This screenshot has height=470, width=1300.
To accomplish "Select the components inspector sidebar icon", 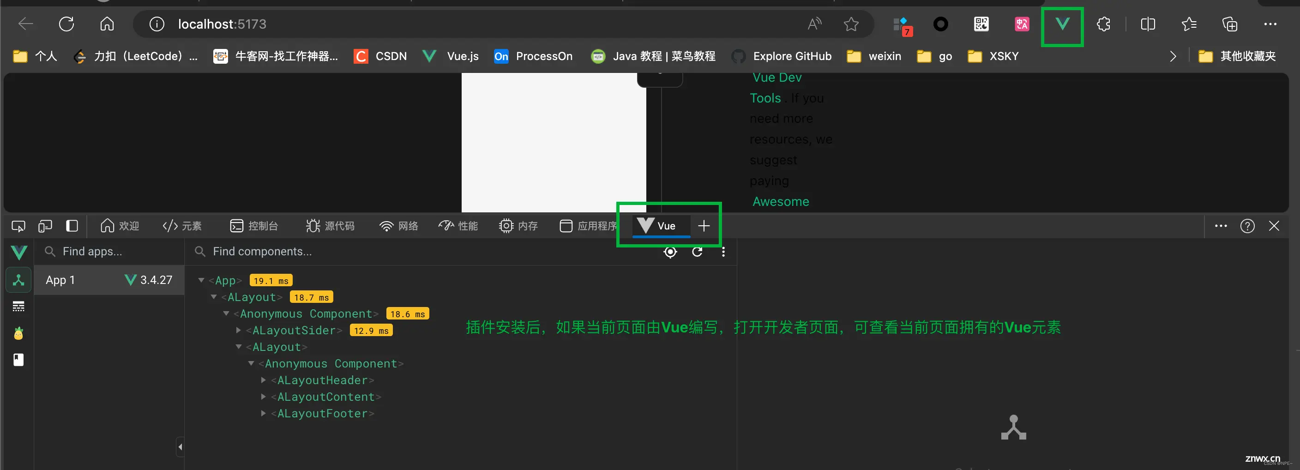I will tap(18, 280).
